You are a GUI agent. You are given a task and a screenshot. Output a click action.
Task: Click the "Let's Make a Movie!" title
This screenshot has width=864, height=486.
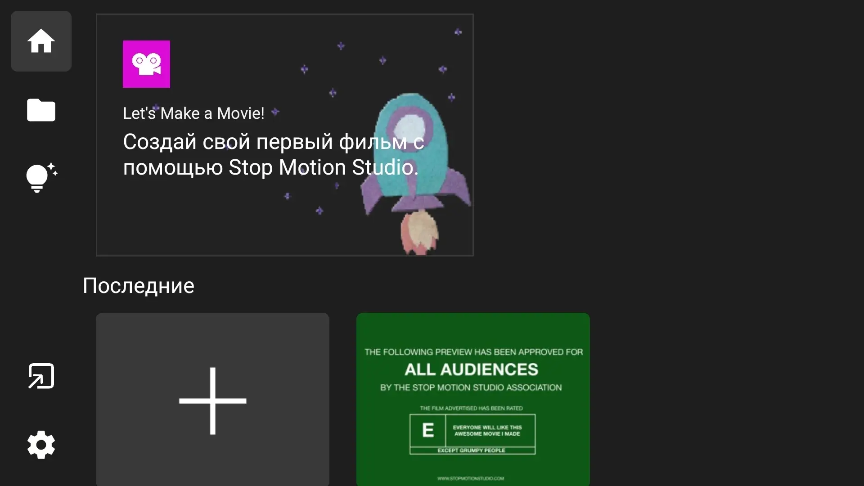[x=193, y=113]
